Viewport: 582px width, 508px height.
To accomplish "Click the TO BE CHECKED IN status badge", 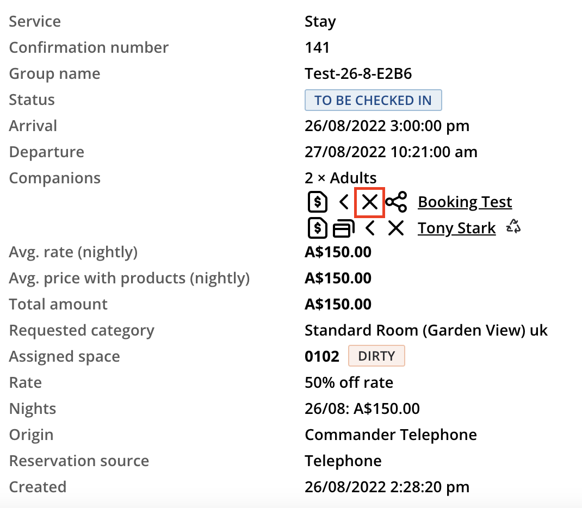I will pyautogui.click(x=373, y=100).
